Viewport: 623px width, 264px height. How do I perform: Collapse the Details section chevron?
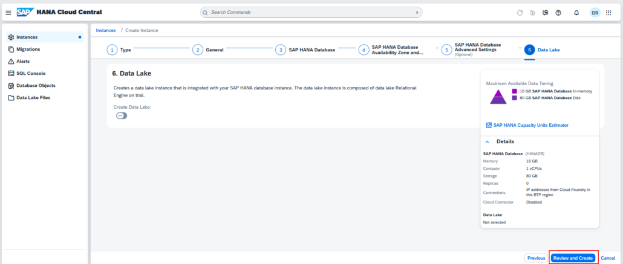(487, 142)
